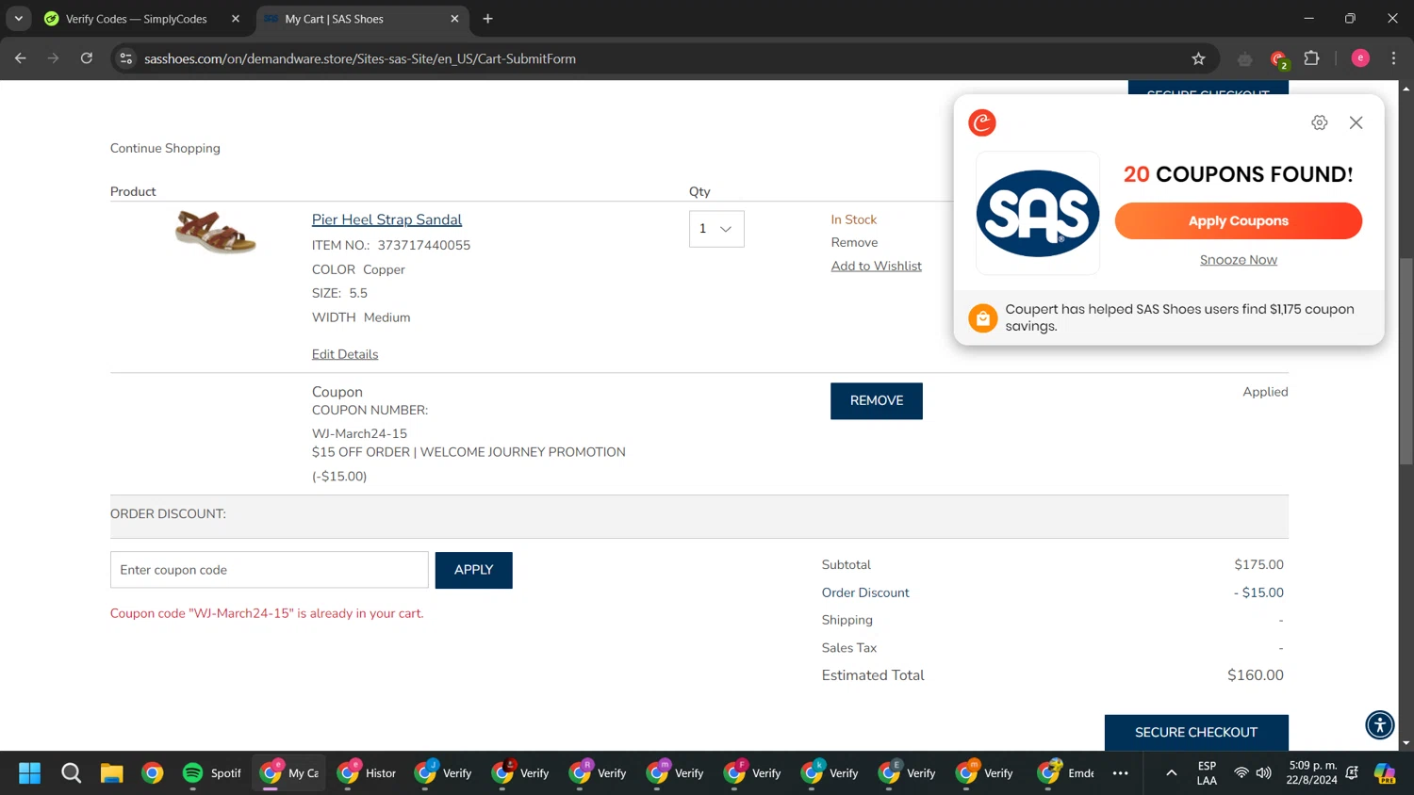Screen dimensions: 1414x795
Task: Open the Coupert settings gear
Action: pyautogui.click(x=1320, y=122)
